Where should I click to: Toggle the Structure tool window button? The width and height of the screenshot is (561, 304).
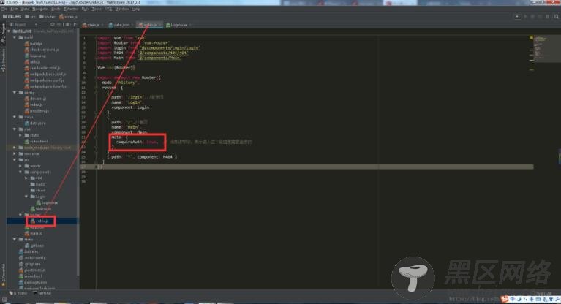(3, 60)
